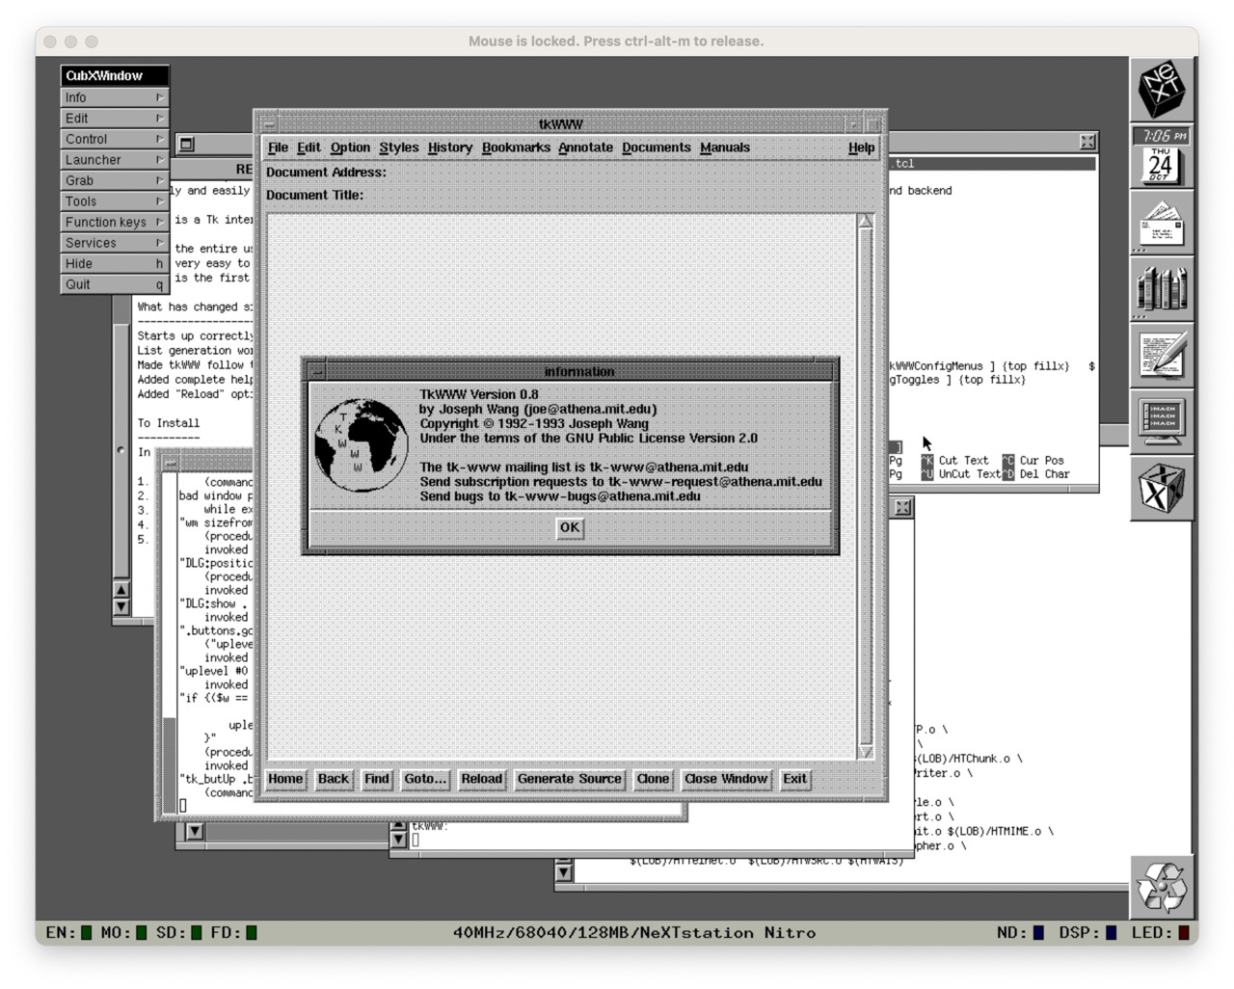The image size is (1234, 989).
Task: Open the Styles menu
Action: coord(399,147)
